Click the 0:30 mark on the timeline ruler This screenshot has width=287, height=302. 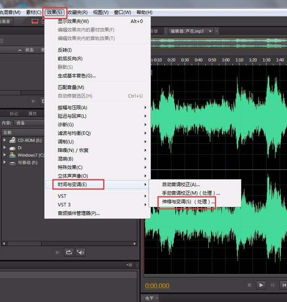(x=185, y=60)
